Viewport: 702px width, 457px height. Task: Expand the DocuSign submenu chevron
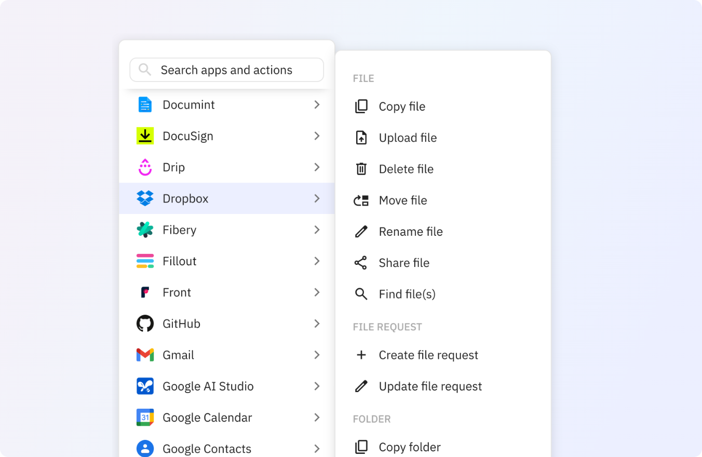(317, 136)
